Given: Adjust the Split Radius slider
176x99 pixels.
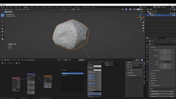Looking at the screenshot, I should [x=162, y=91].
